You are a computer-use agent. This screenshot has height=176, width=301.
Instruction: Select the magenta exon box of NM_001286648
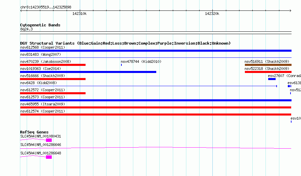point(49,157)
